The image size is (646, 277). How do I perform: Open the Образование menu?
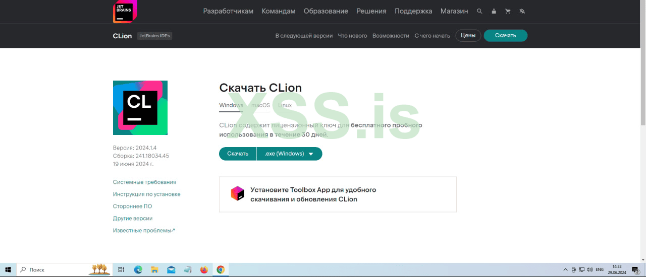pos(326,11)
